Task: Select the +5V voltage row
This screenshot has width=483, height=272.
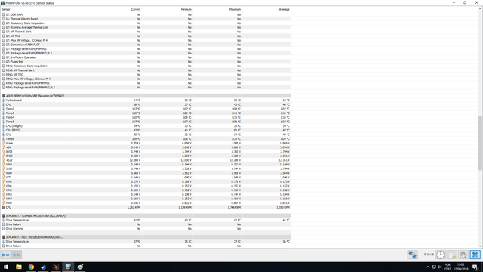Action: (x=146, y=147)
